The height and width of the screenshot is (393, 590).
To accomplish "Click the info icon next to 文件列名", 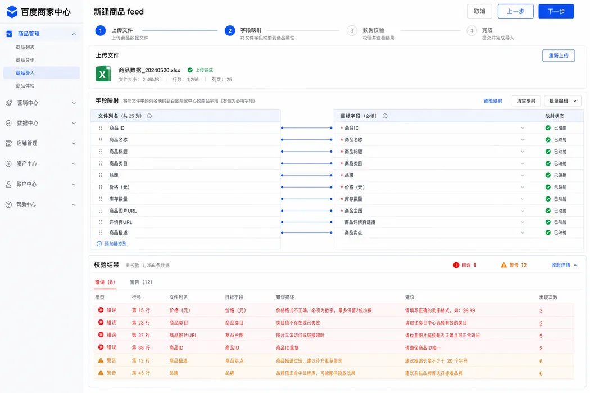I will [x=149, y=116].
